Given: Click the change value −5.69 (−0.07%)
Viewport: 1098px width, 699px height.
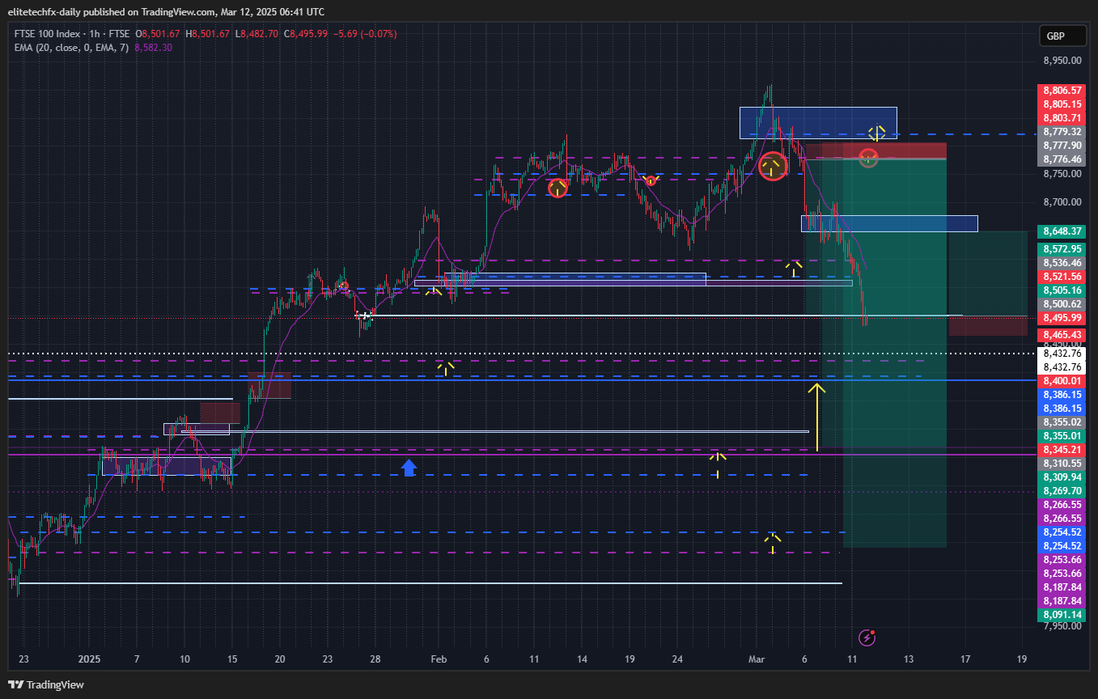Looking at the screenshot, I should [365, 34].
